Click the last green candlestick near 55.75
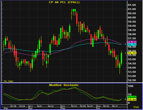Viewport: 143px width, 110px height. coord(121,58)
